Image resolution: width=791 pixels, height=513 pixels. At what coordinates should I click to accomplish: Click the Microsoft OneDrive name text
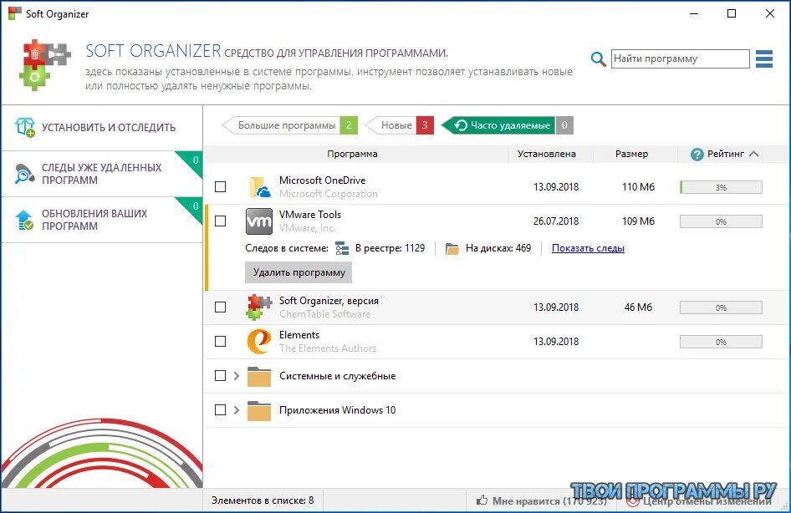point(323,180)
